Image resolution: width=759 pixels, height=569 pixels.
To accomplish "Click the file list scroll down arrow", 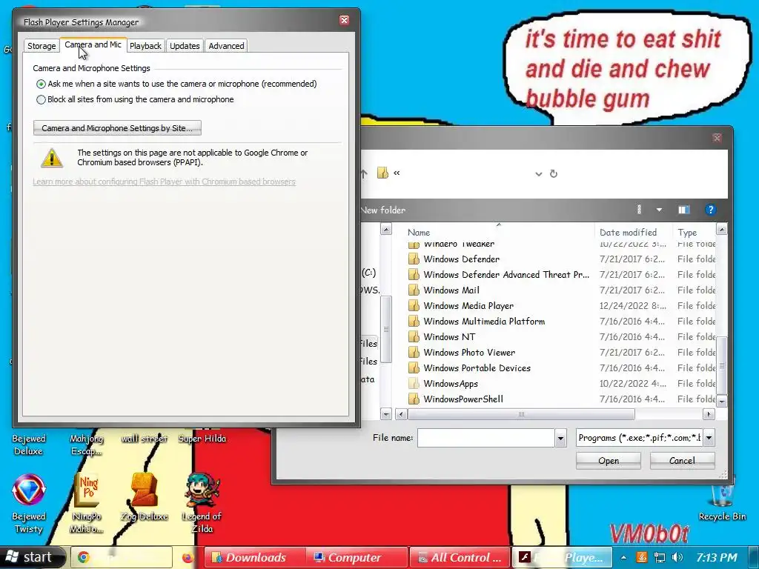I will [721, 401].
